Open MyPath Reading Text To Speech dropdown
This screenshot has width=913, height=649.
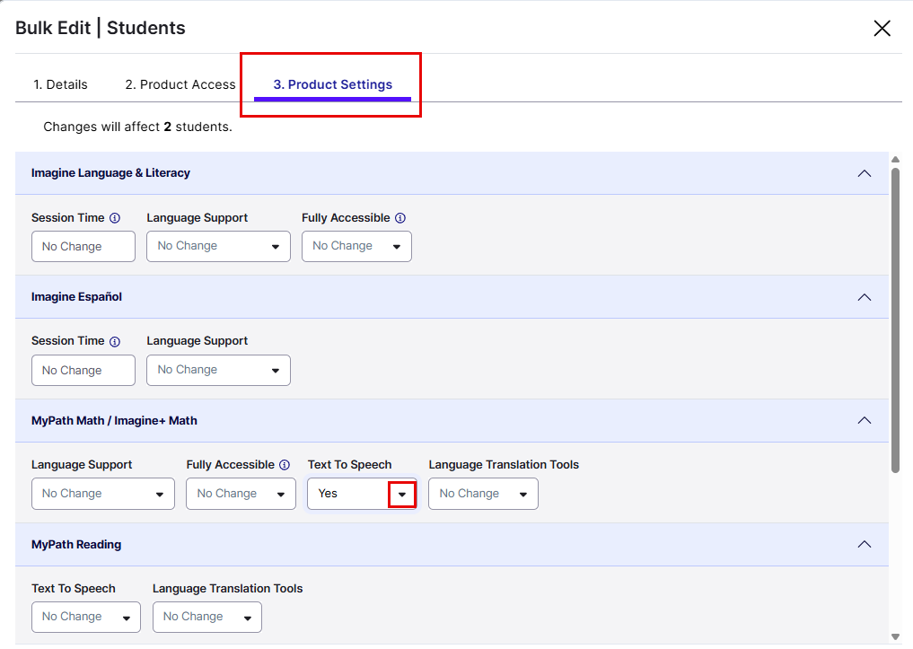pos(86,617)
